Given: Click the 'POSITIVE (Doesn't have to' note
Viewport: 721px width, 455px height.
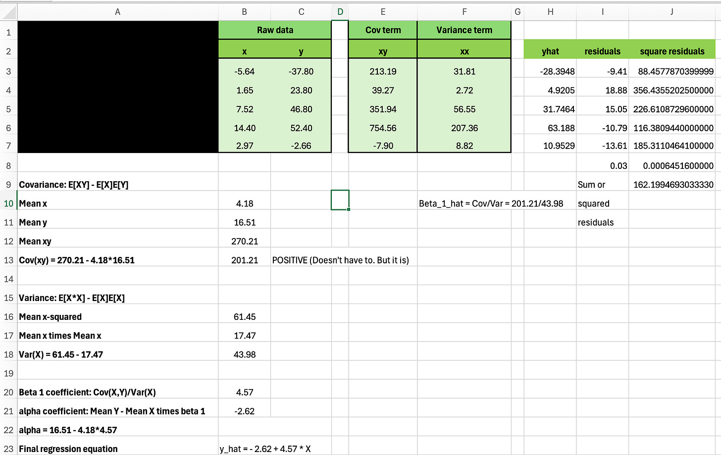Looking at the screenshot, I should point(341,260).
